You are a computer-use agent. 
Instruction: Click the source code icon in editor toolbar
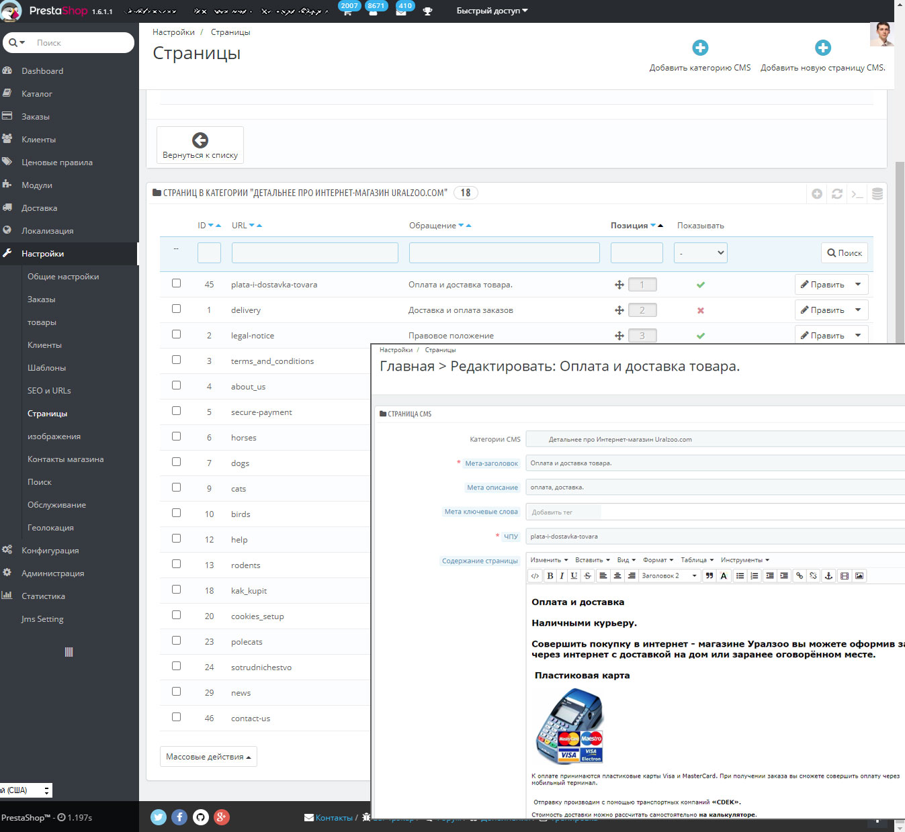pos(535,575)
